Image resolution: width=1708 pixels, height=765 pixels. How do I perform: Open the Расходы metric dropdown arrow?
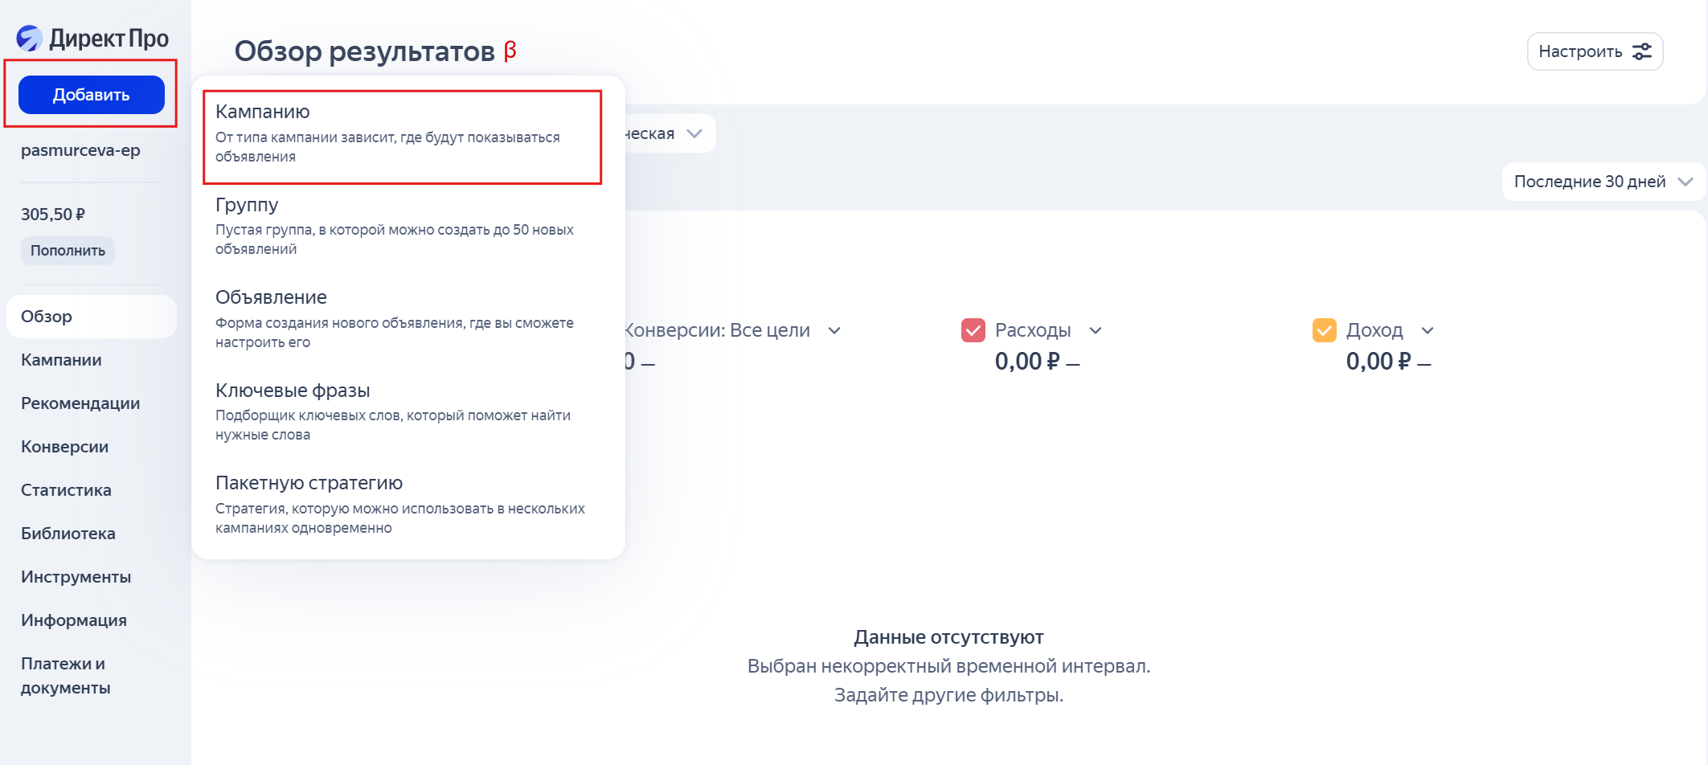[1096, 330]
